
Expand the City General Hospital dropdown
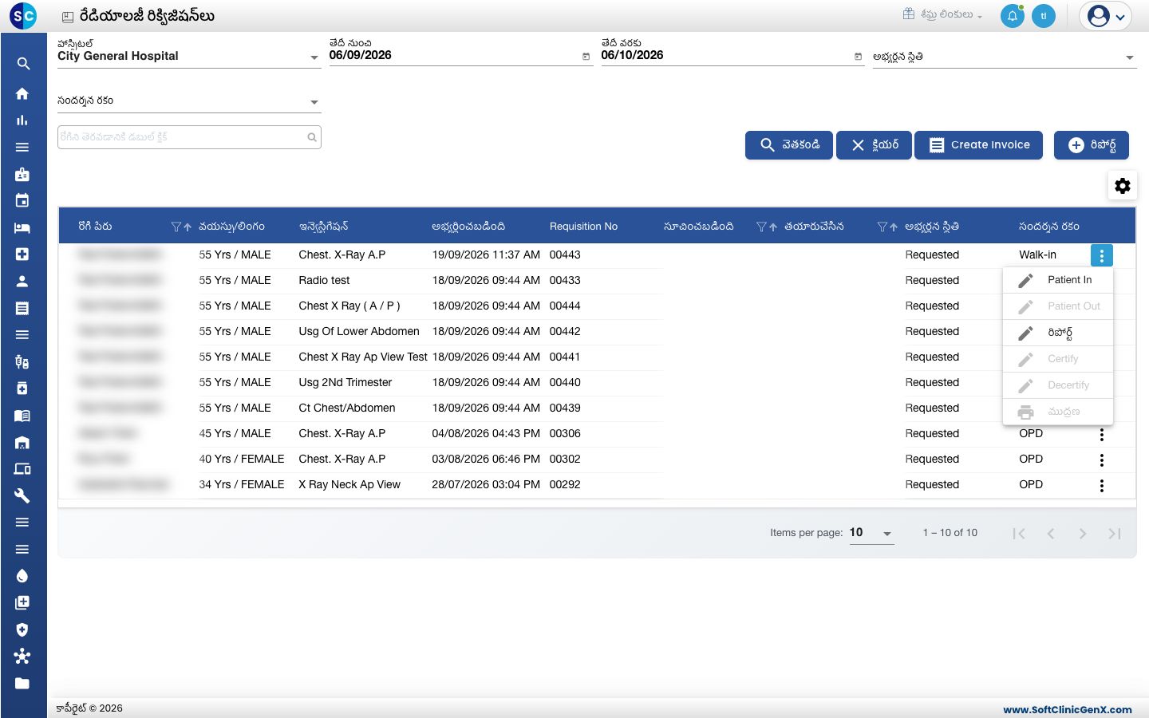[x=189, y=56]
